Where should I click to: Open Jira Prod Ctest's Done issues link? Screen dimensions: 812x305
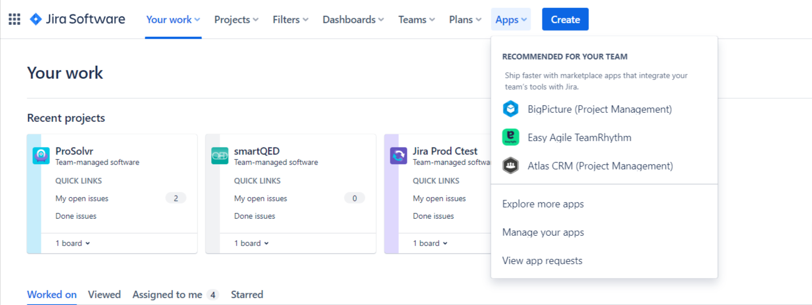click(x=434, y=216)
